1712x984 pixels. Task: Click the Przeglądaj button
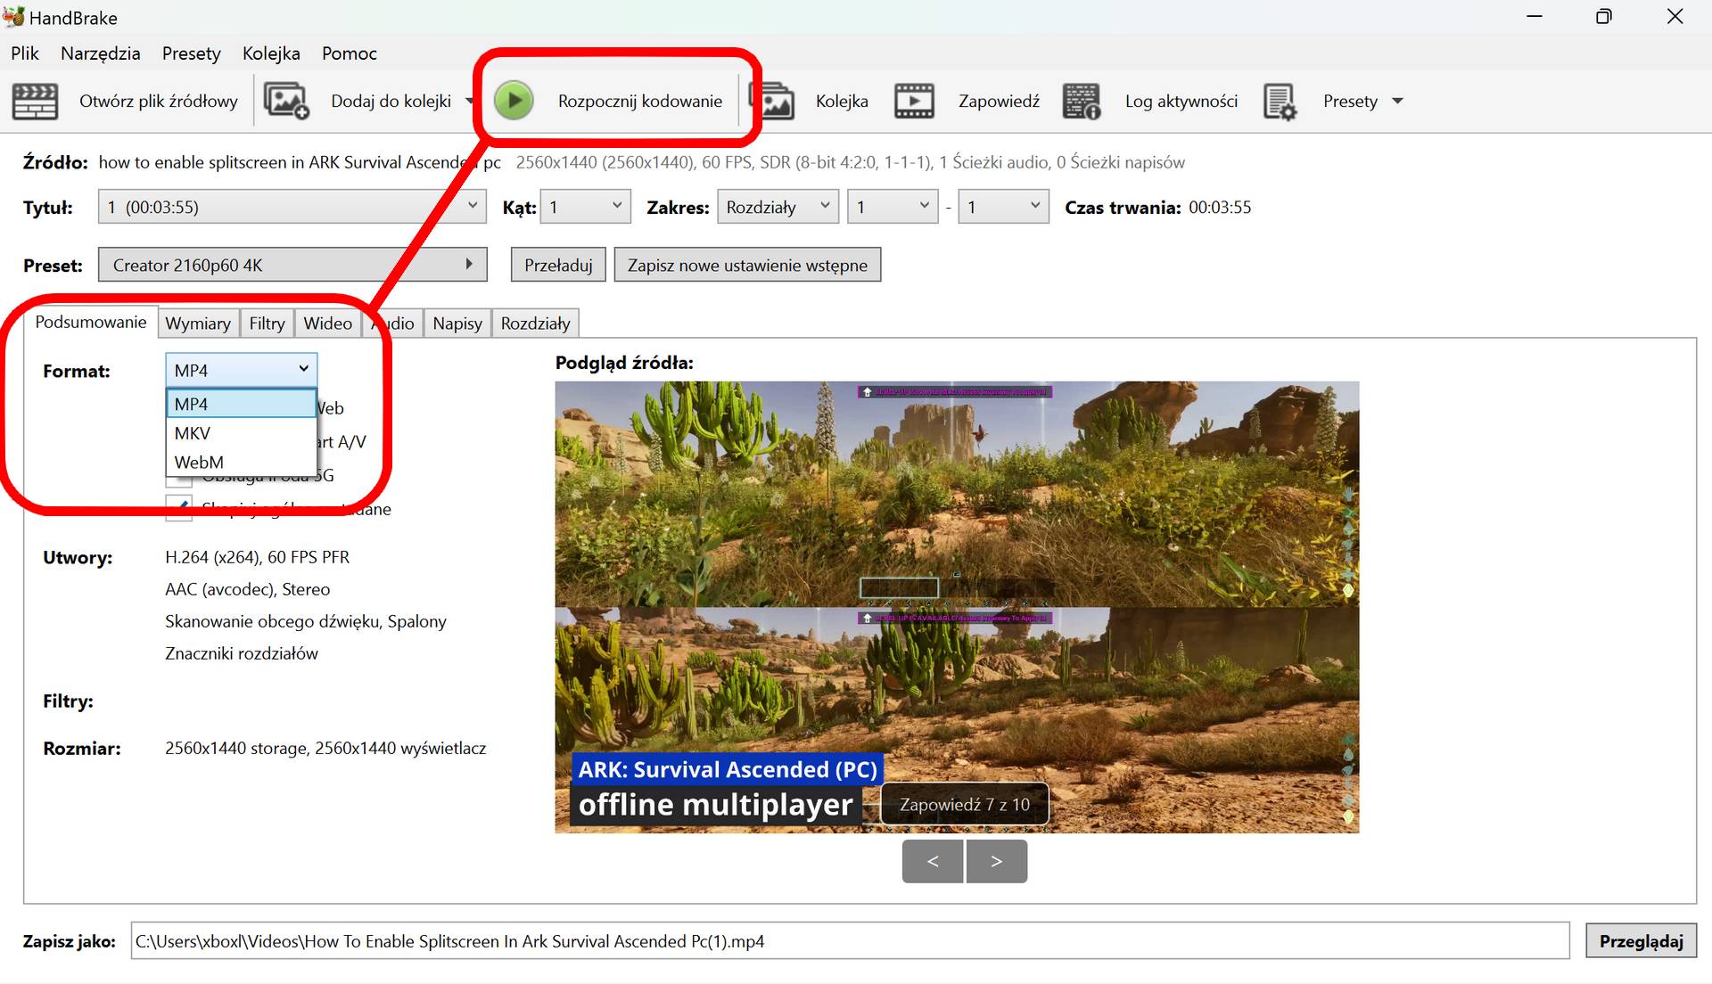pos(1641,941)
